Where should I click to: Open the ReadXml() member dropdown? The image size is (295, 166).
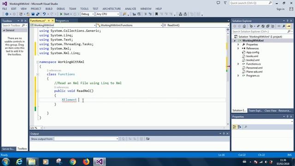click(x=196, y=25)
